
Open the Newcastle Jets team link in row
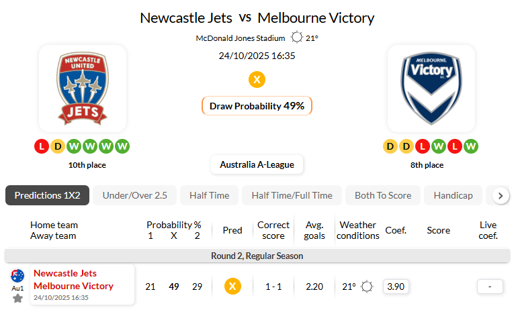click(x=65, y=273)
